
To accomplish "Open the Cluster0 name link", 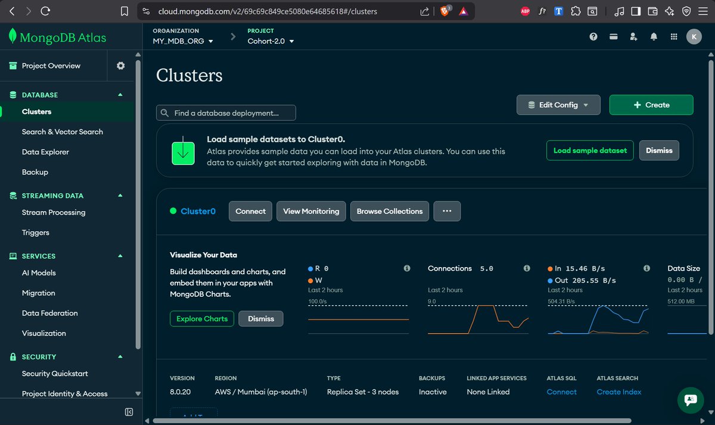I will pos(198,211).
